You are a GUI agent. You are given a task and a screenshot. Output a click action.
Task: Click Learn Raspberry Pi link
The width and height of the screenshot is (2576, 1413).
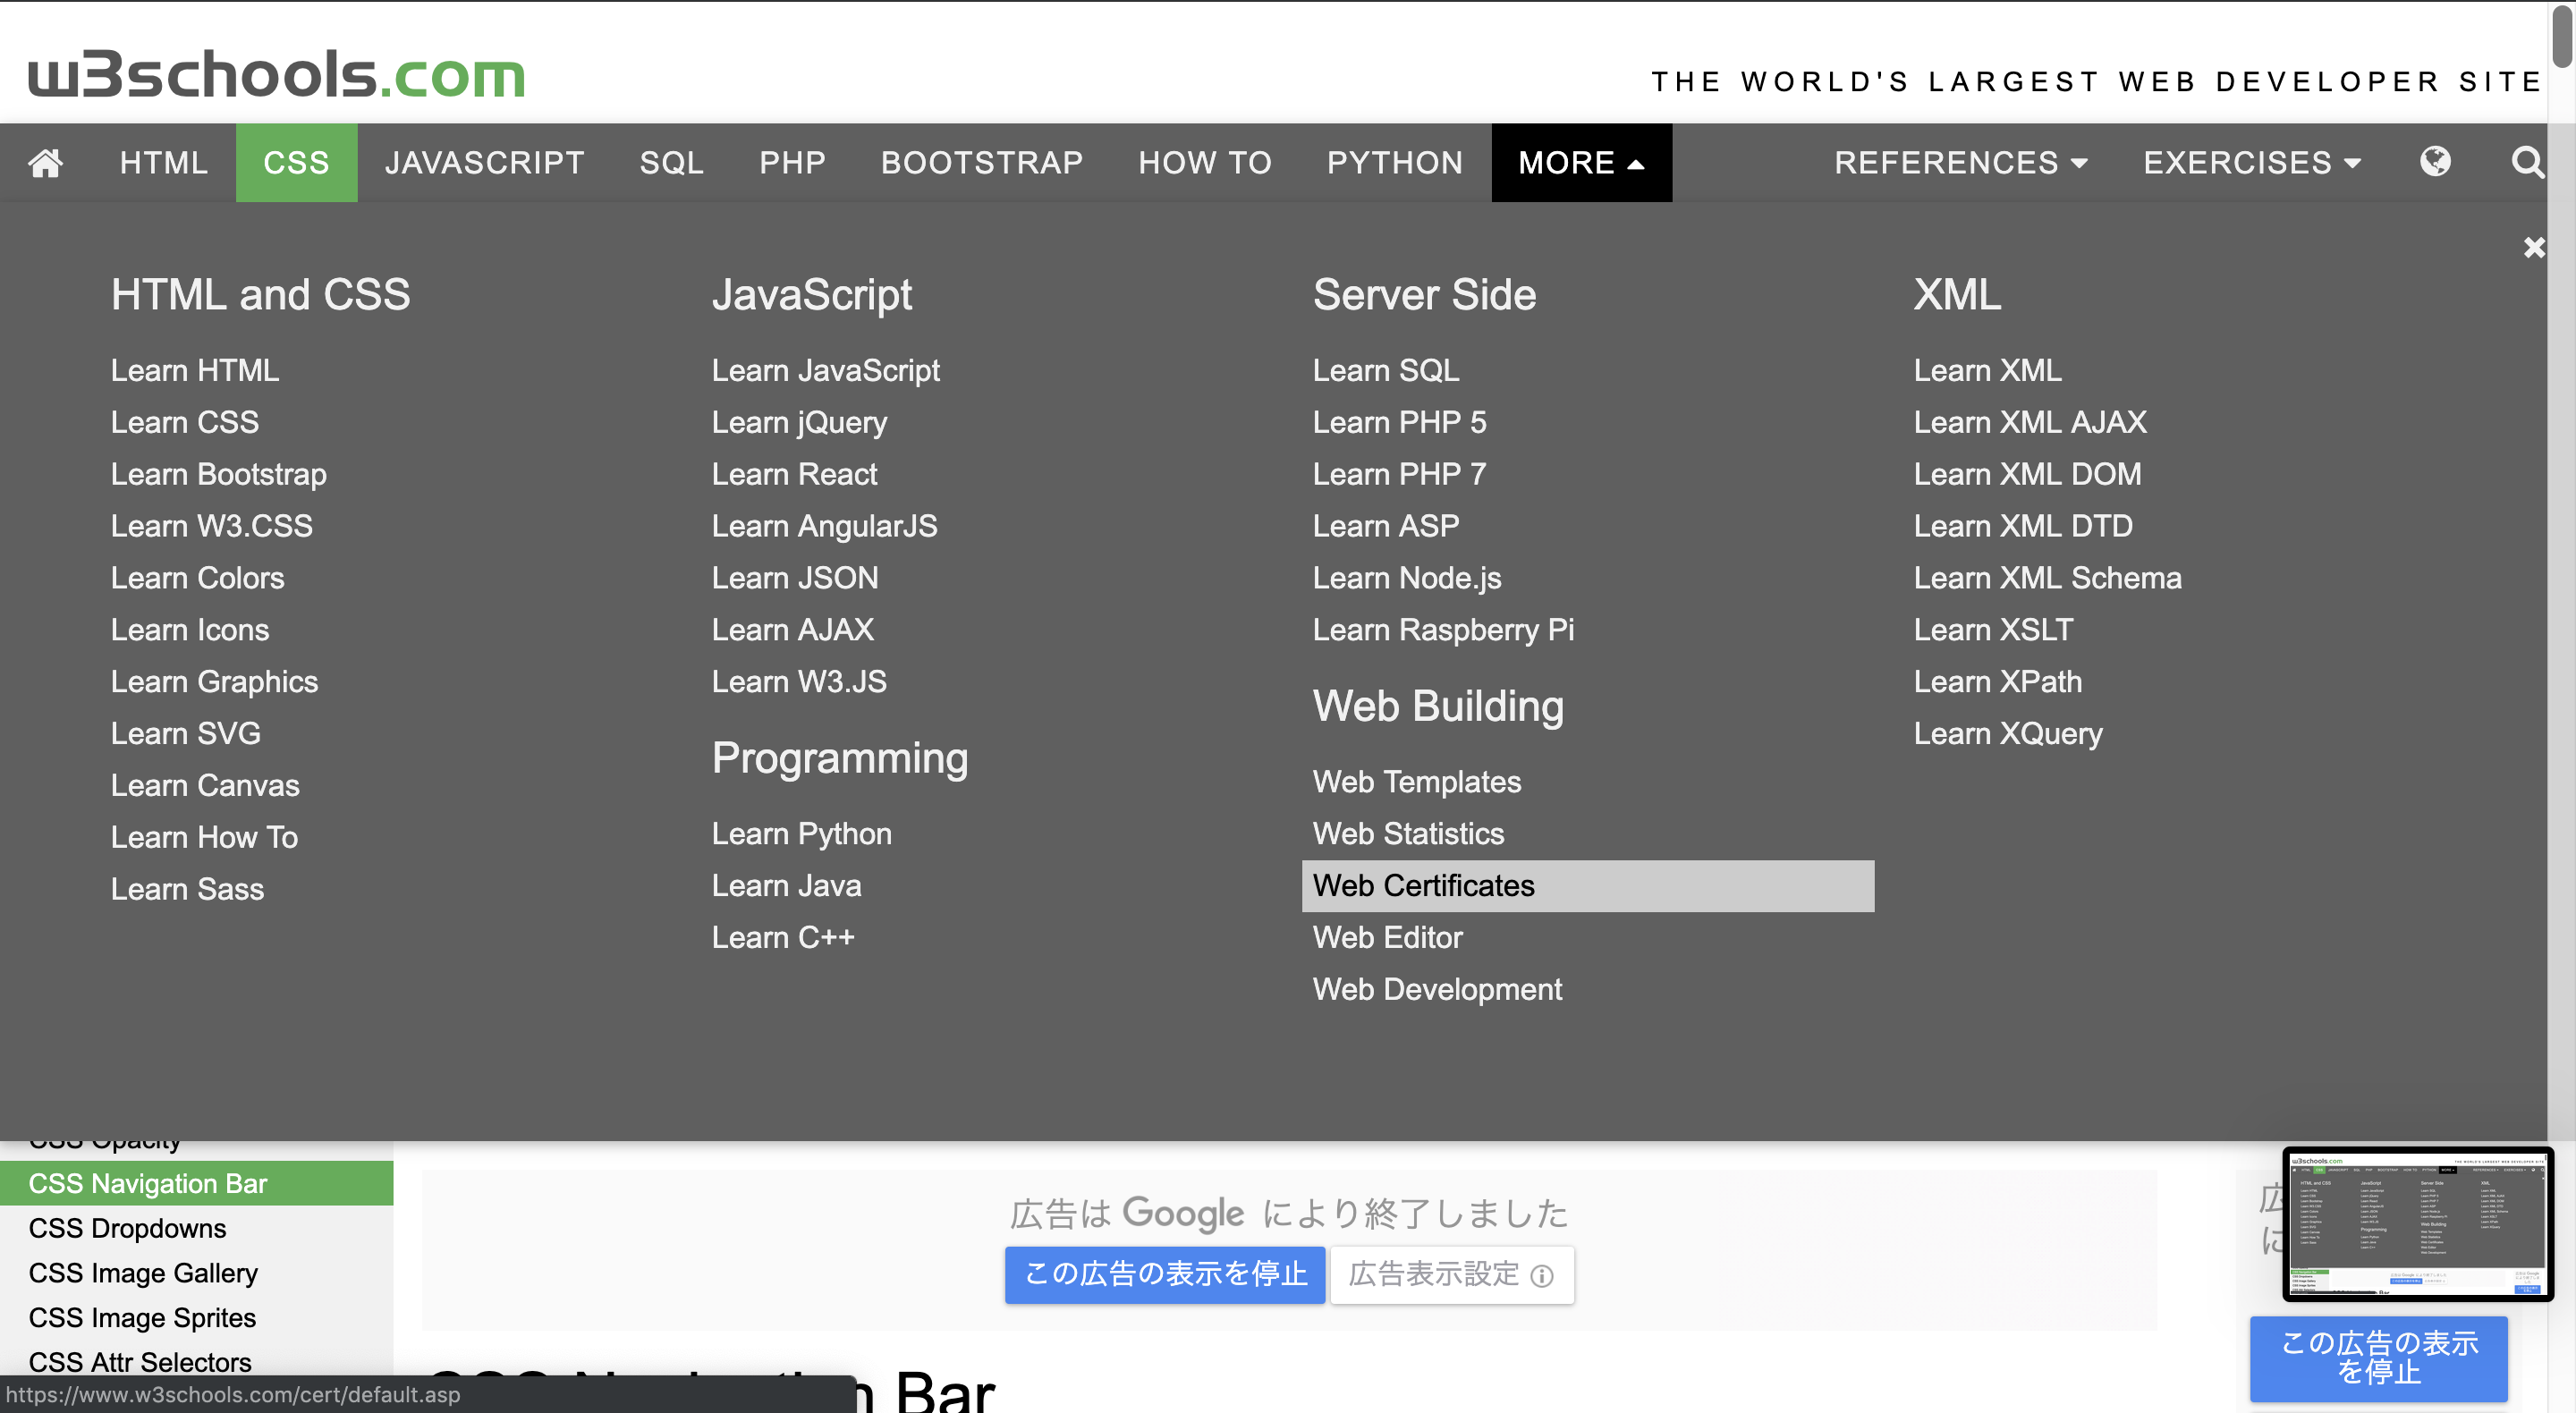click(1442, 628)
